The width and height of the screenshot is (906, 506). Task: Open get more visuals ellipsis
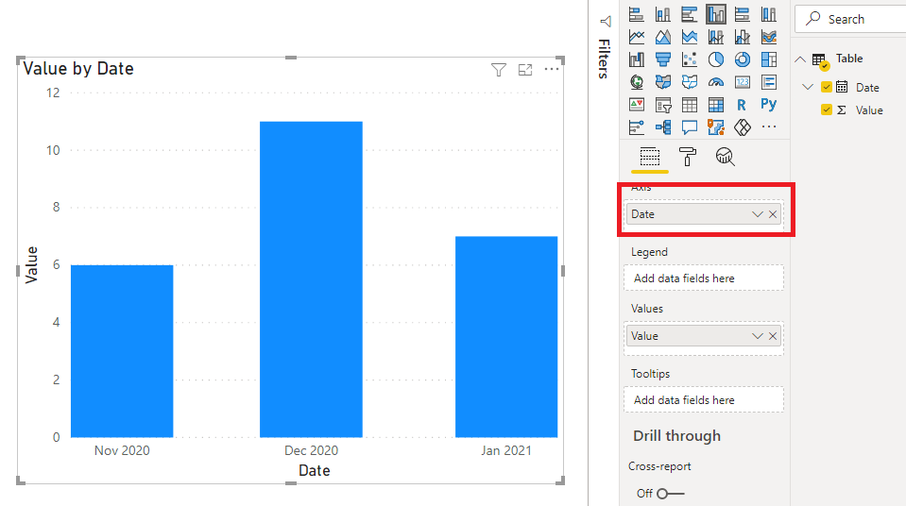[768, 126]
